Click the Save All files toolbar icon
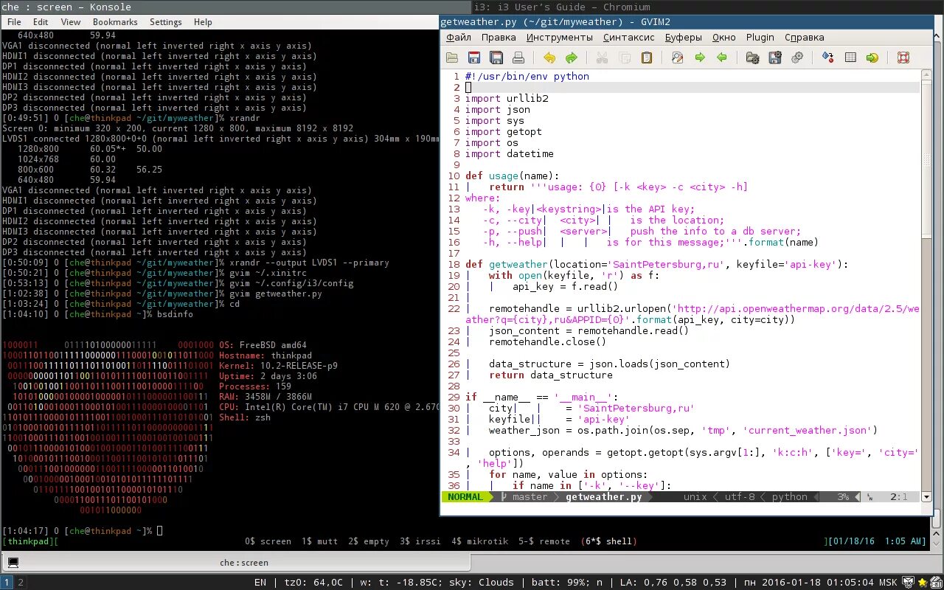 [496, 58]
